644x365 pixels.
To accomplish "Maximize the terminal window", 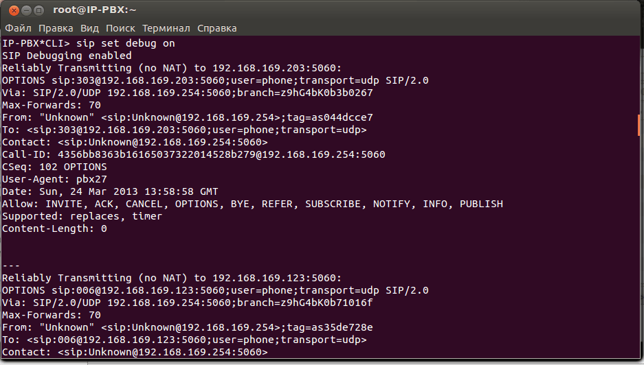I will tap(38, 10).
